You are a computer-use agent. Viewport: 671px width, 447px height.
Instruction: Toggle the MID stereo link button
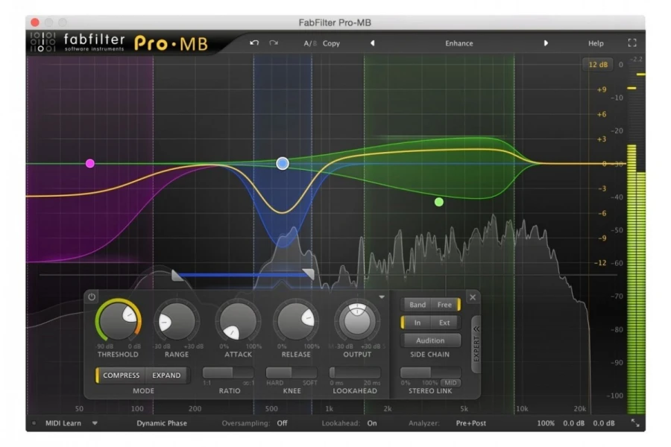[x=450, y=383]
